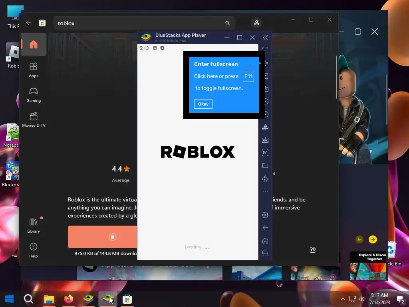Open the Blockman desktop shortcut

pyautogui.click(x=12, y=174)
